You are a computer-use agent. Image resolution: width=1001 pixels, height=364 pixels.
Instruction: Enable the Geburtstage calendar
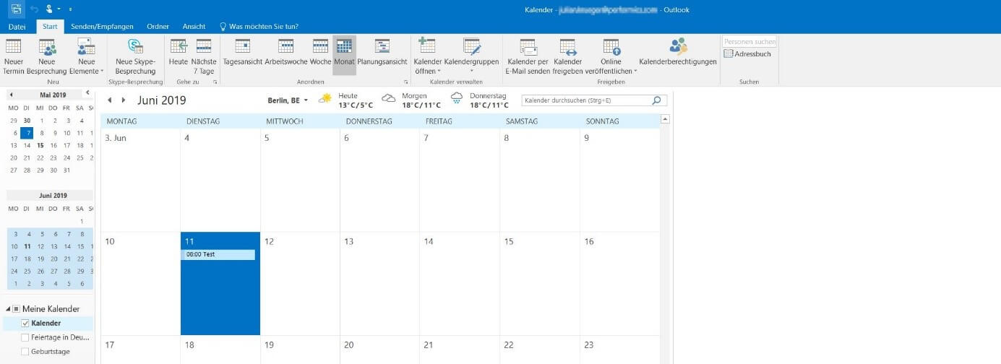(x=25, y=352)
